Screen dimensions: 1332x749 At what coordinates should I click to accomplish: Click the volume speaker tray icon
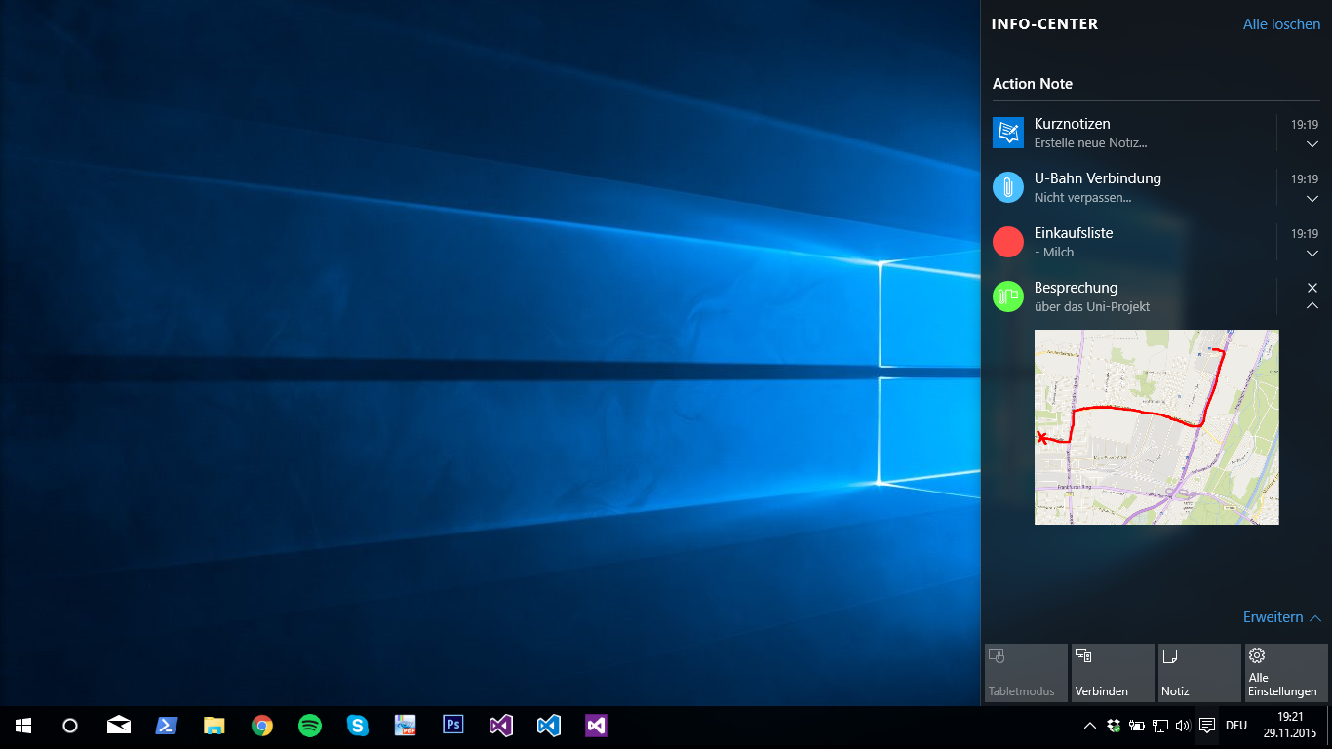pyautogui.click(x=1183, y=726)
